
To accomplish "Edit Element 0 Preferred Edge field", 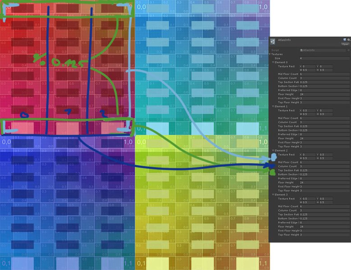I will pos(324,90).
